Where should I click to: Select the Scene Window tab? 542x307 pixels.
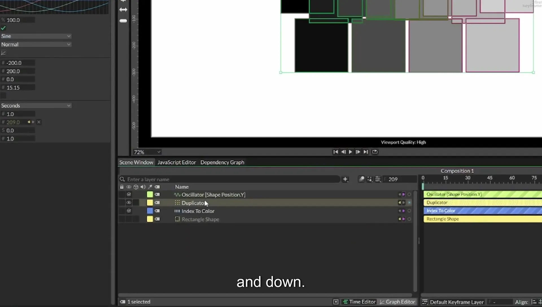pos(136,162)
